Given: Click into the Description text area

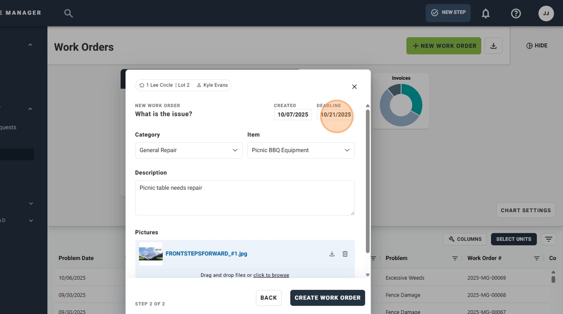Looking at the screenshot, I should [x=245, y=198].
